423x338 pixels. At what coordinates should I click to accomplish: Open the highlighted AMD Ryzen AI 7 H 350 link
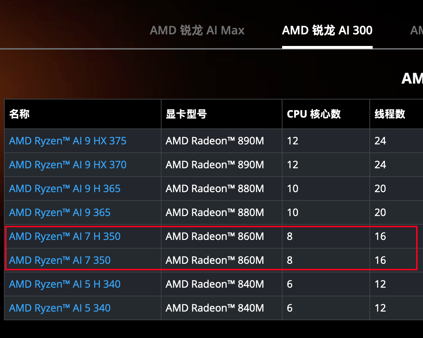pyautogui.click(x=64, y=236)
